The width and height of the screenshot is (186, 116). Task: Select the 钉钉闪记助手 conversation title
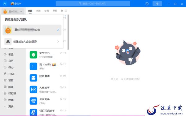tap(47, 111)
